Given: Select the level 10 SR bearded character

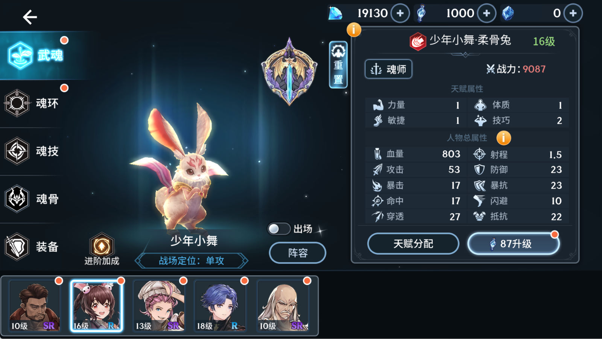Looking at the screenshot, I should pyautogui.click(x=35, y=306).
